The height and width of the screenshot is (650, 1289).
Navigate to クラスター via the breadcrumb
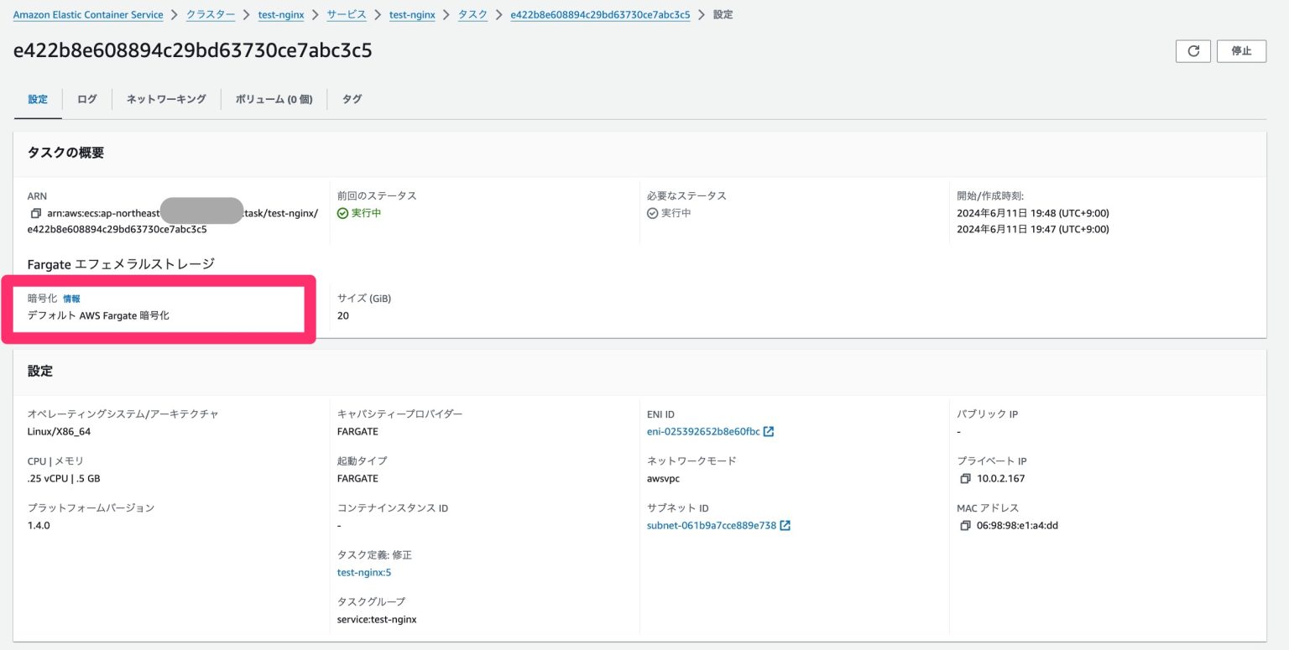tap(210, 14)
